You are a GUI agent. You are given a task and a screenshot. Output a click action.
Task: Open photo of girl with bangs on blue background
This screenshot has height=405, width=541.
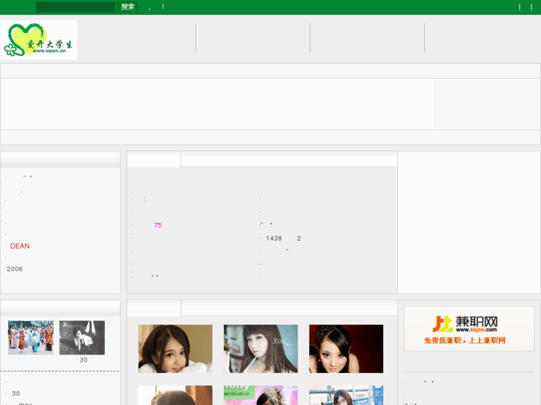[260, 349]
